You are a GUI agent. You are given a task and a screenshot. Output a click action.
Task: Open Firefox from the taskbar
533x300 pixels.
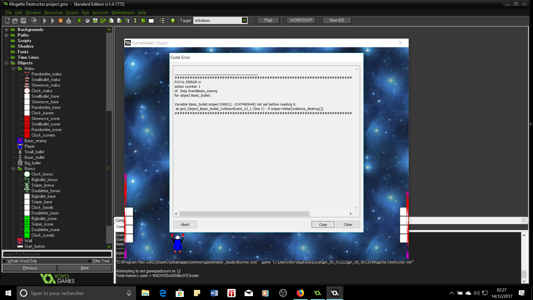[x=300, y=293]
